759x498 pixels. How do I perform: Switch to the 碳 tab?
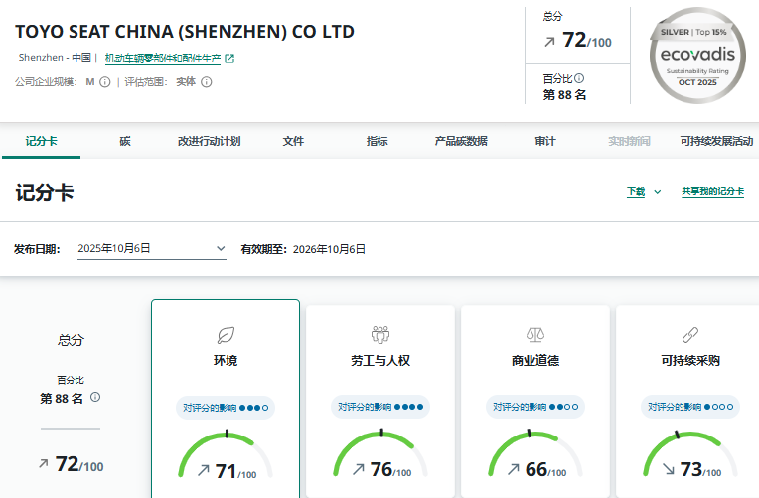[125, 141]
